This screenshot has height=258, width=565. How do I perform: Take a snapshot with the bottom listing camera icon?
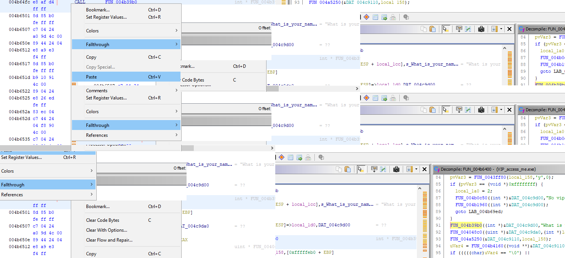pyautogui.click(x=396, y=169)
